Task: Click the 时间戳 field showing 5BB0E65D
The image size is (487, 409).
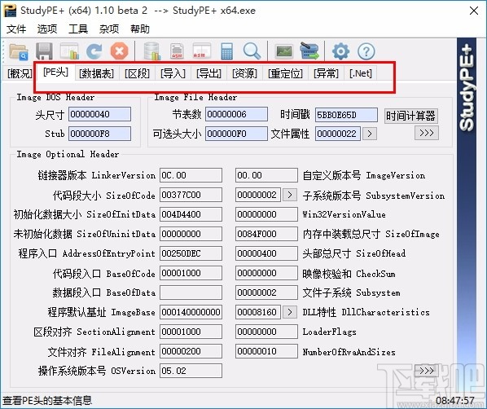Action: point(346,115)
